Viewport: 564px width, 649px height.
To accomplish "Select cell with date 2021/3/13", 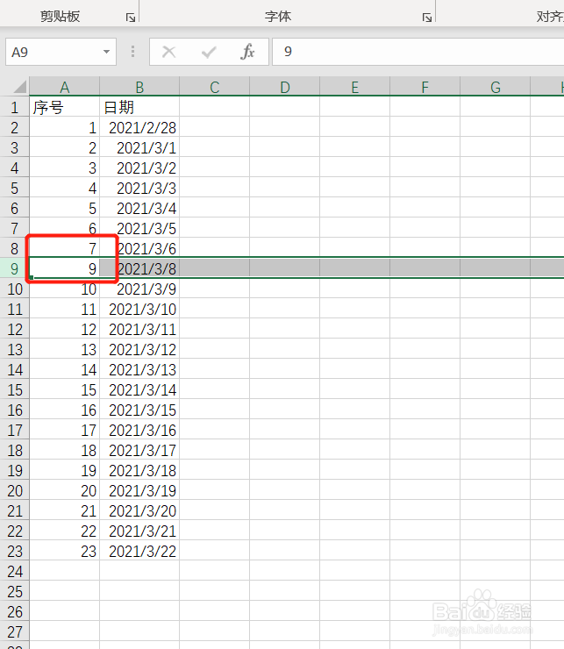I will pos(139,369).
